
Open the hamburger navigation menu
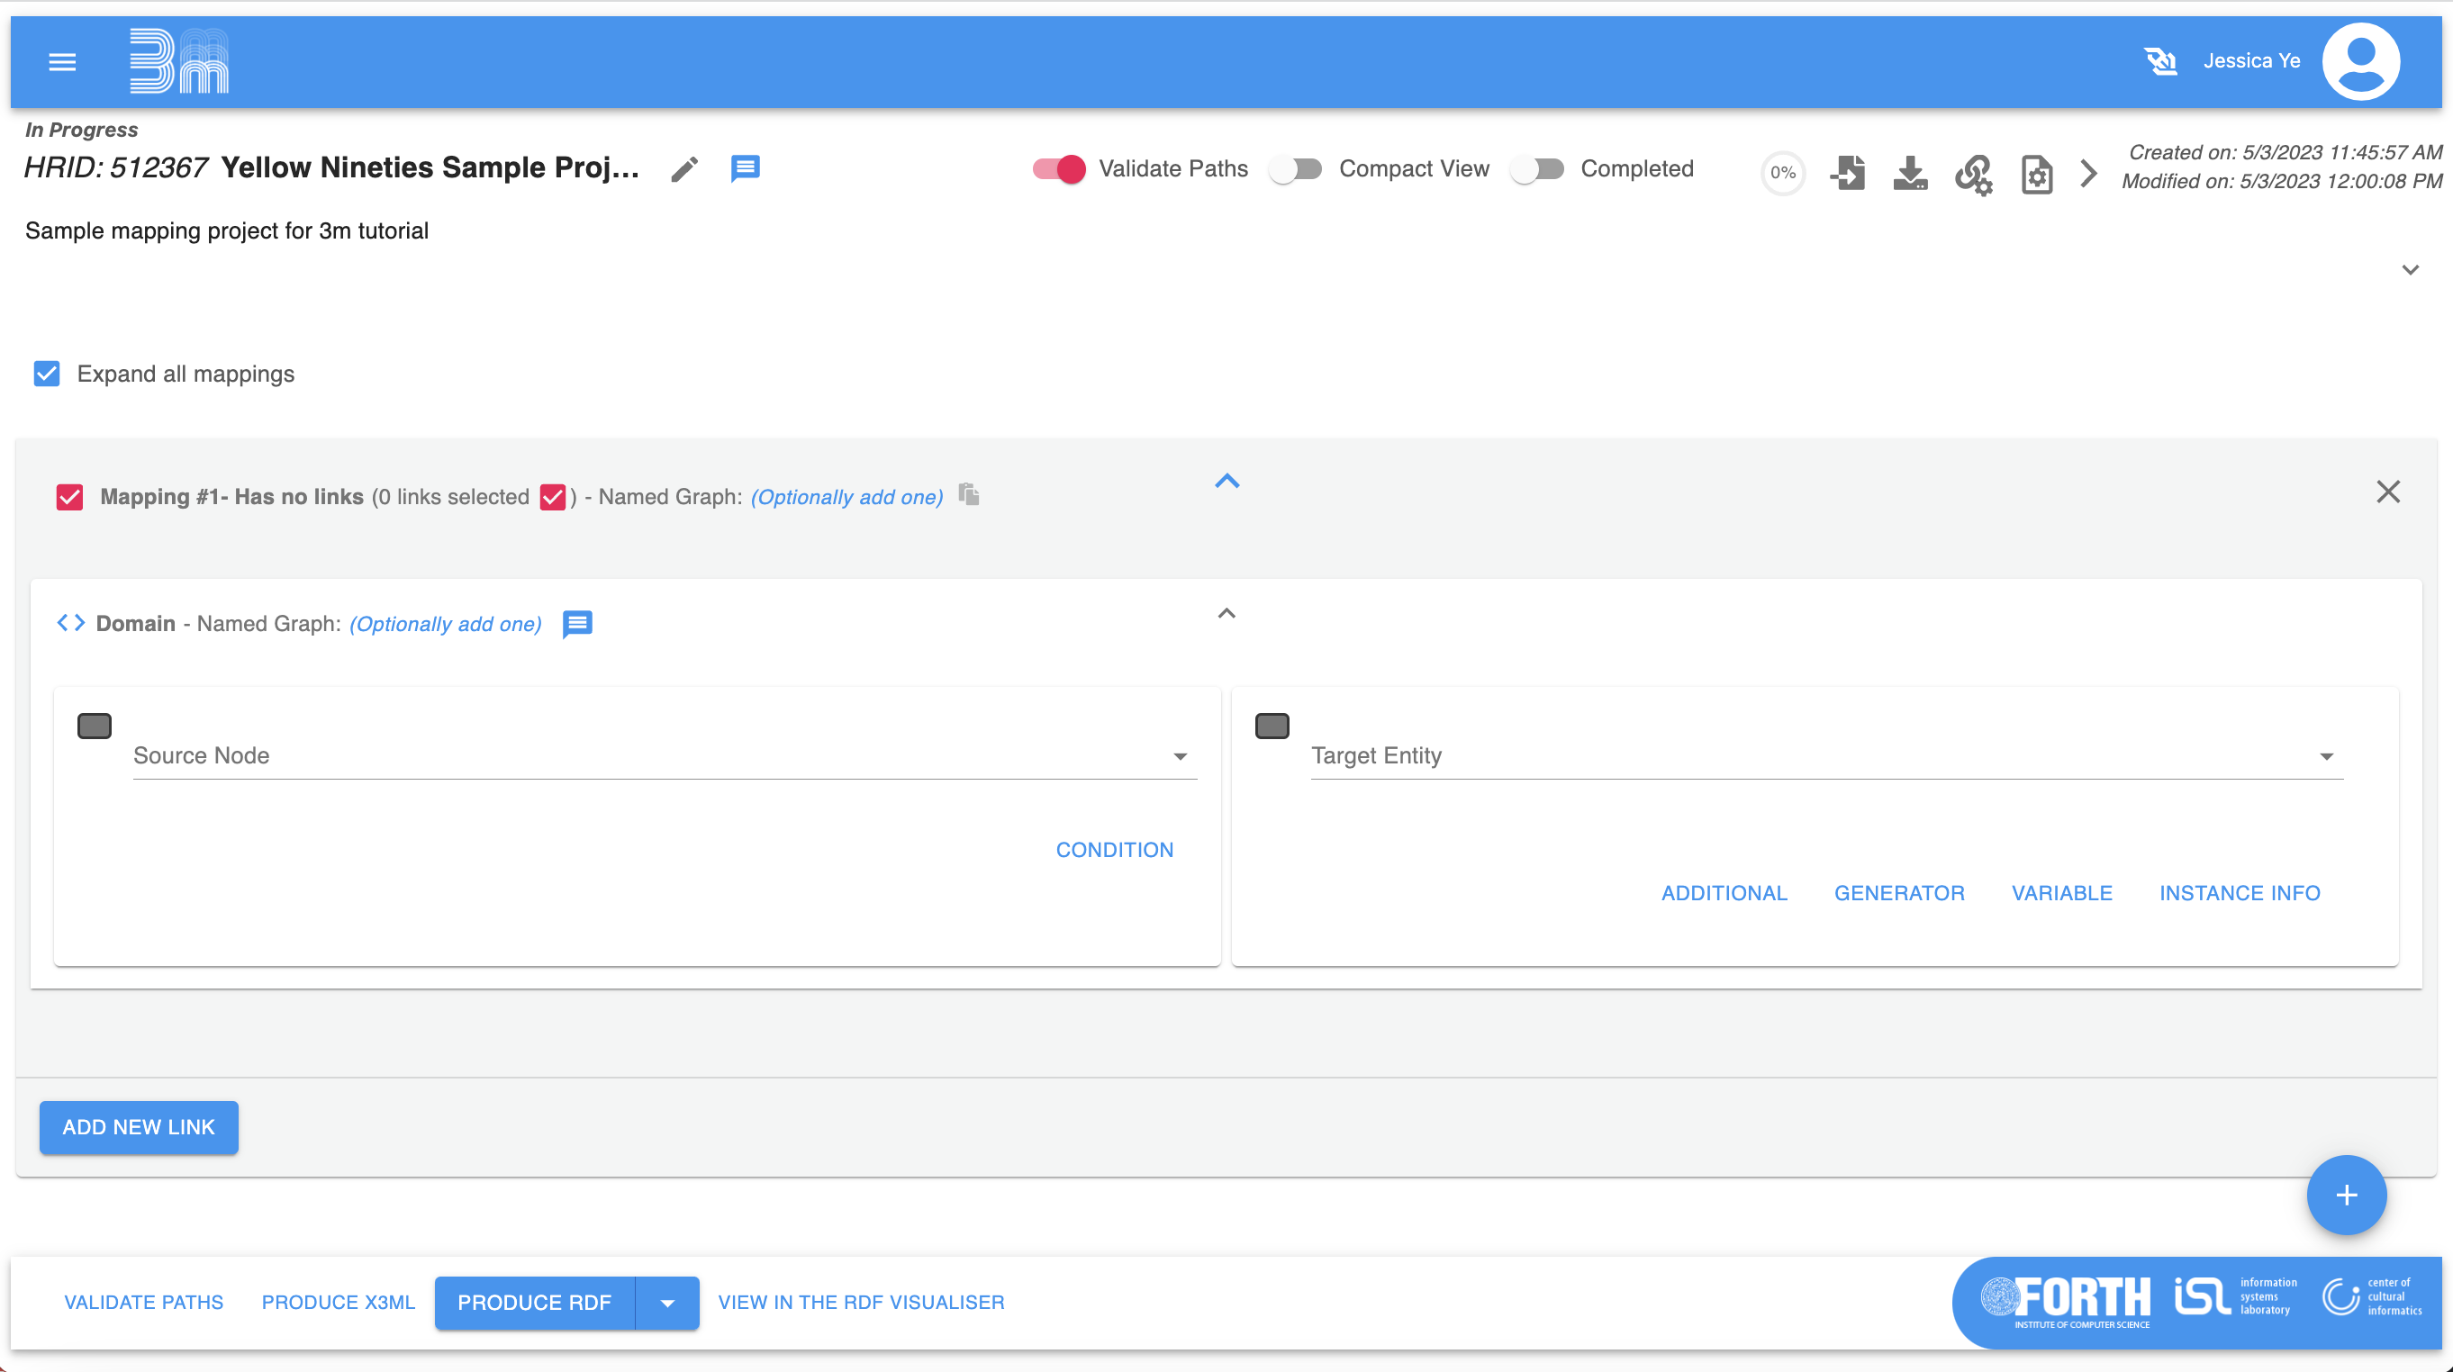pyautogui.click(x=62, y=62)
